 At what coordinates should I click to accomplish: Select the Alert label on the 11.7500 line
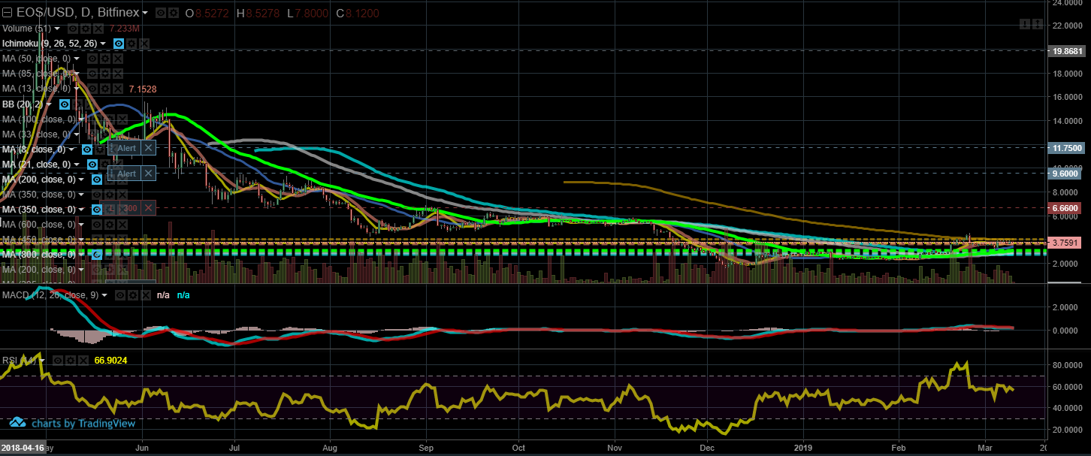126,148
